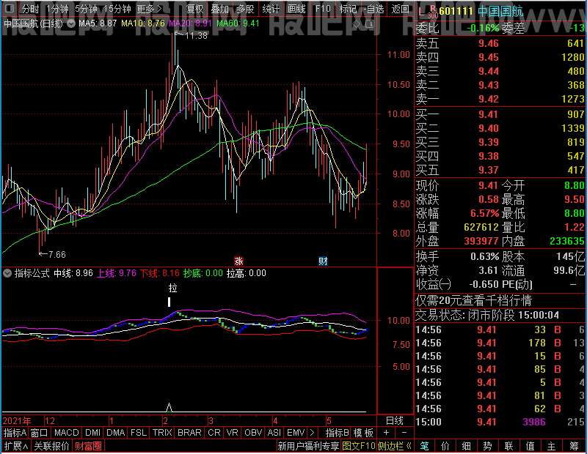This screenshot has width=587, height=454.
Task: Open F10 company info
Action: [x=323, y=9]
